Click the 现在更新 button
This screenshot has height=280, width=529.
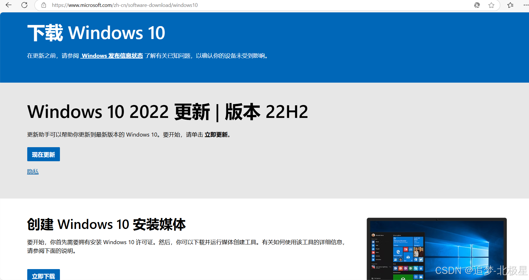pyautogui.click(x=44, y=154)
